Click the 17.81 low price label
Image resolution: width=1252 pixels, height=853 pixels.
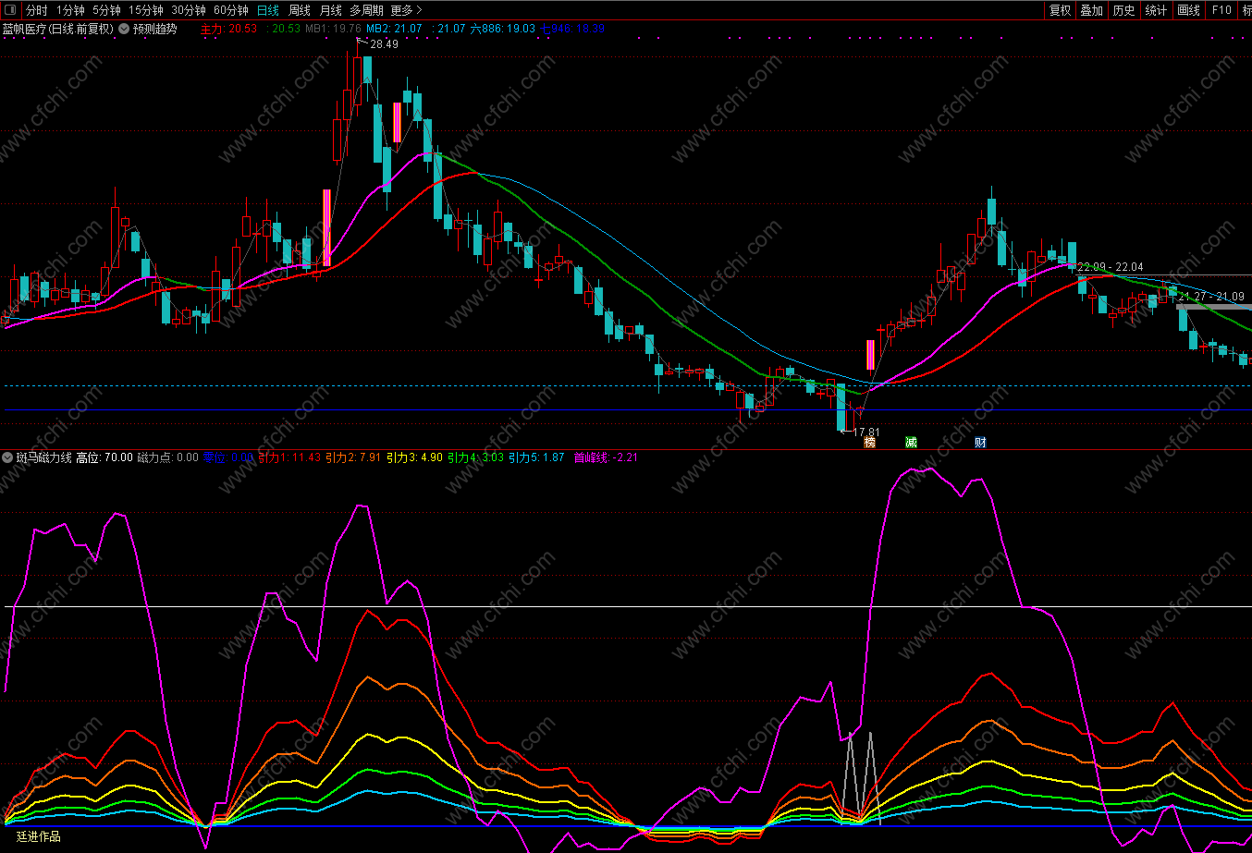click(866, 432)
